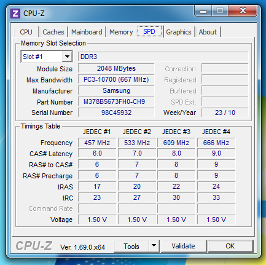The width and height of the screenshot is (266, 265).
Task: Click the 23 / 10 Week/Year value
Action: pos(225,113)
